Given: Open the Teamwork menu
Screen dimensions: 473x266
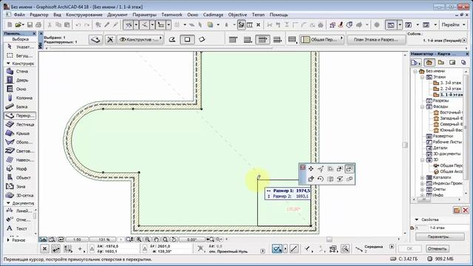Looking at the screenshot, I should click(x=171, y=15).
